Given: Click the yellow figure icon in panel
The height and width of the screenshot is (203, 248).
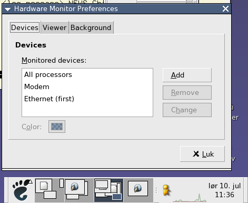Looking at the screenshot, I should (x=166, y=190).
